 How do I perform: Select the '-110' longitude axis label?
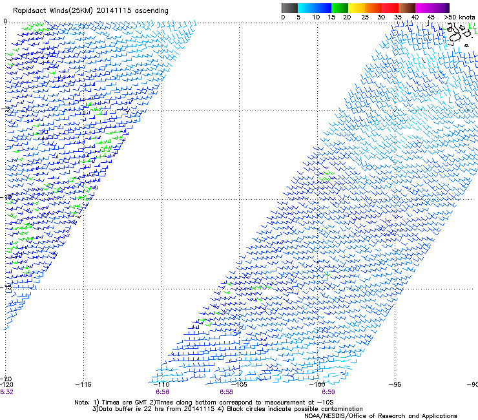point(161,384)
